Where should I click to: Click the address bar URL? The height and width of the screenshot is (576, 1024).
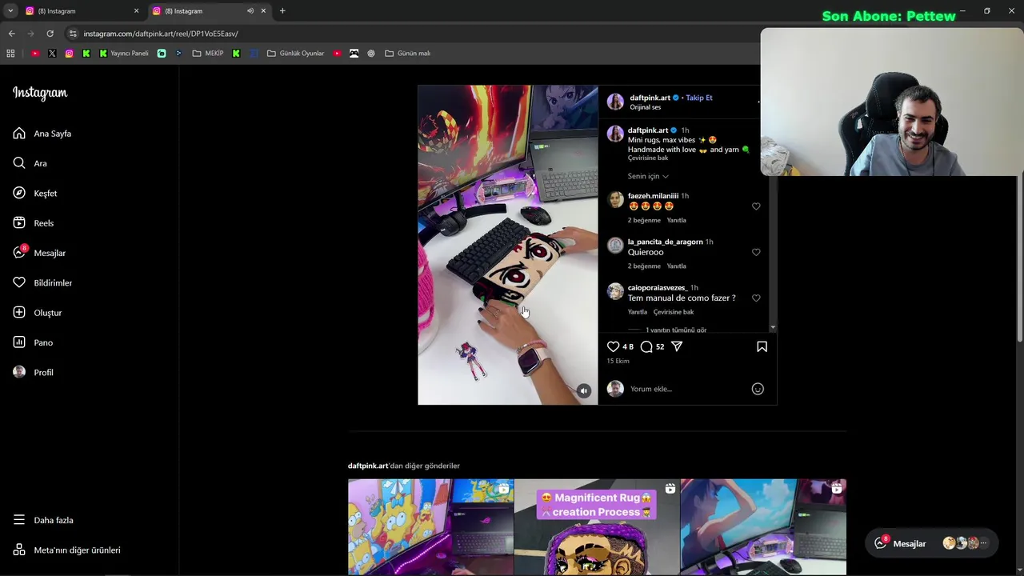(161, 34)
